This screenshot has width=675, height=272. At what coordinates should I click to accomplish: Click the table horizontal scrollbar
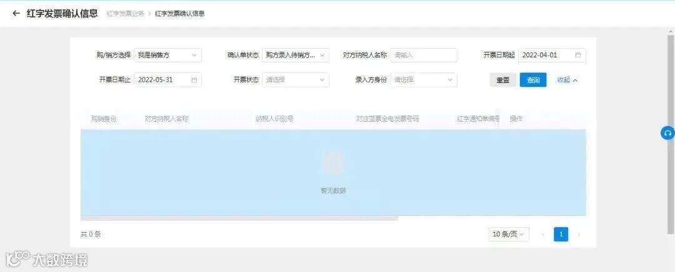click(x=239, y=218)
